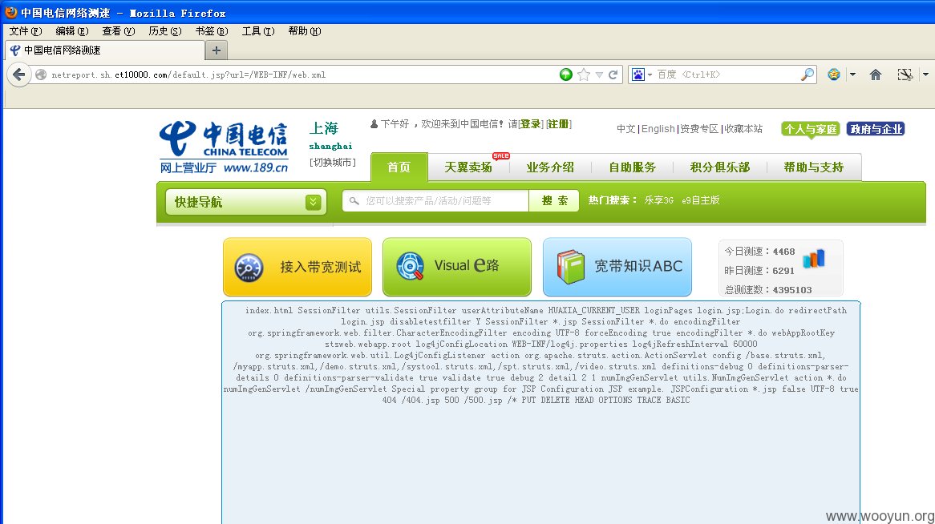Screen dimensions: 935x524
Task: Open a new tab with plus button
Action: coord(216,50)
